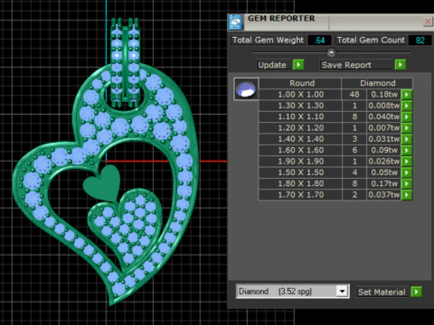This screenshot has height=325, width=434.
Task: Click the count cell showing 48
Action: click(x=354, y=95)
